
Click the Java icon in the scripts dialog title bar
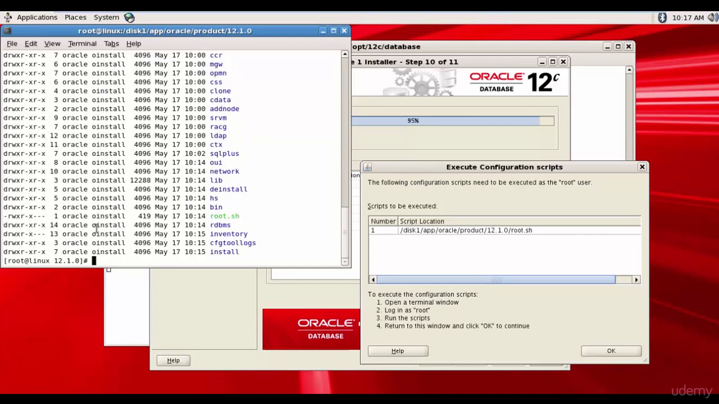(x=367, y=167)
